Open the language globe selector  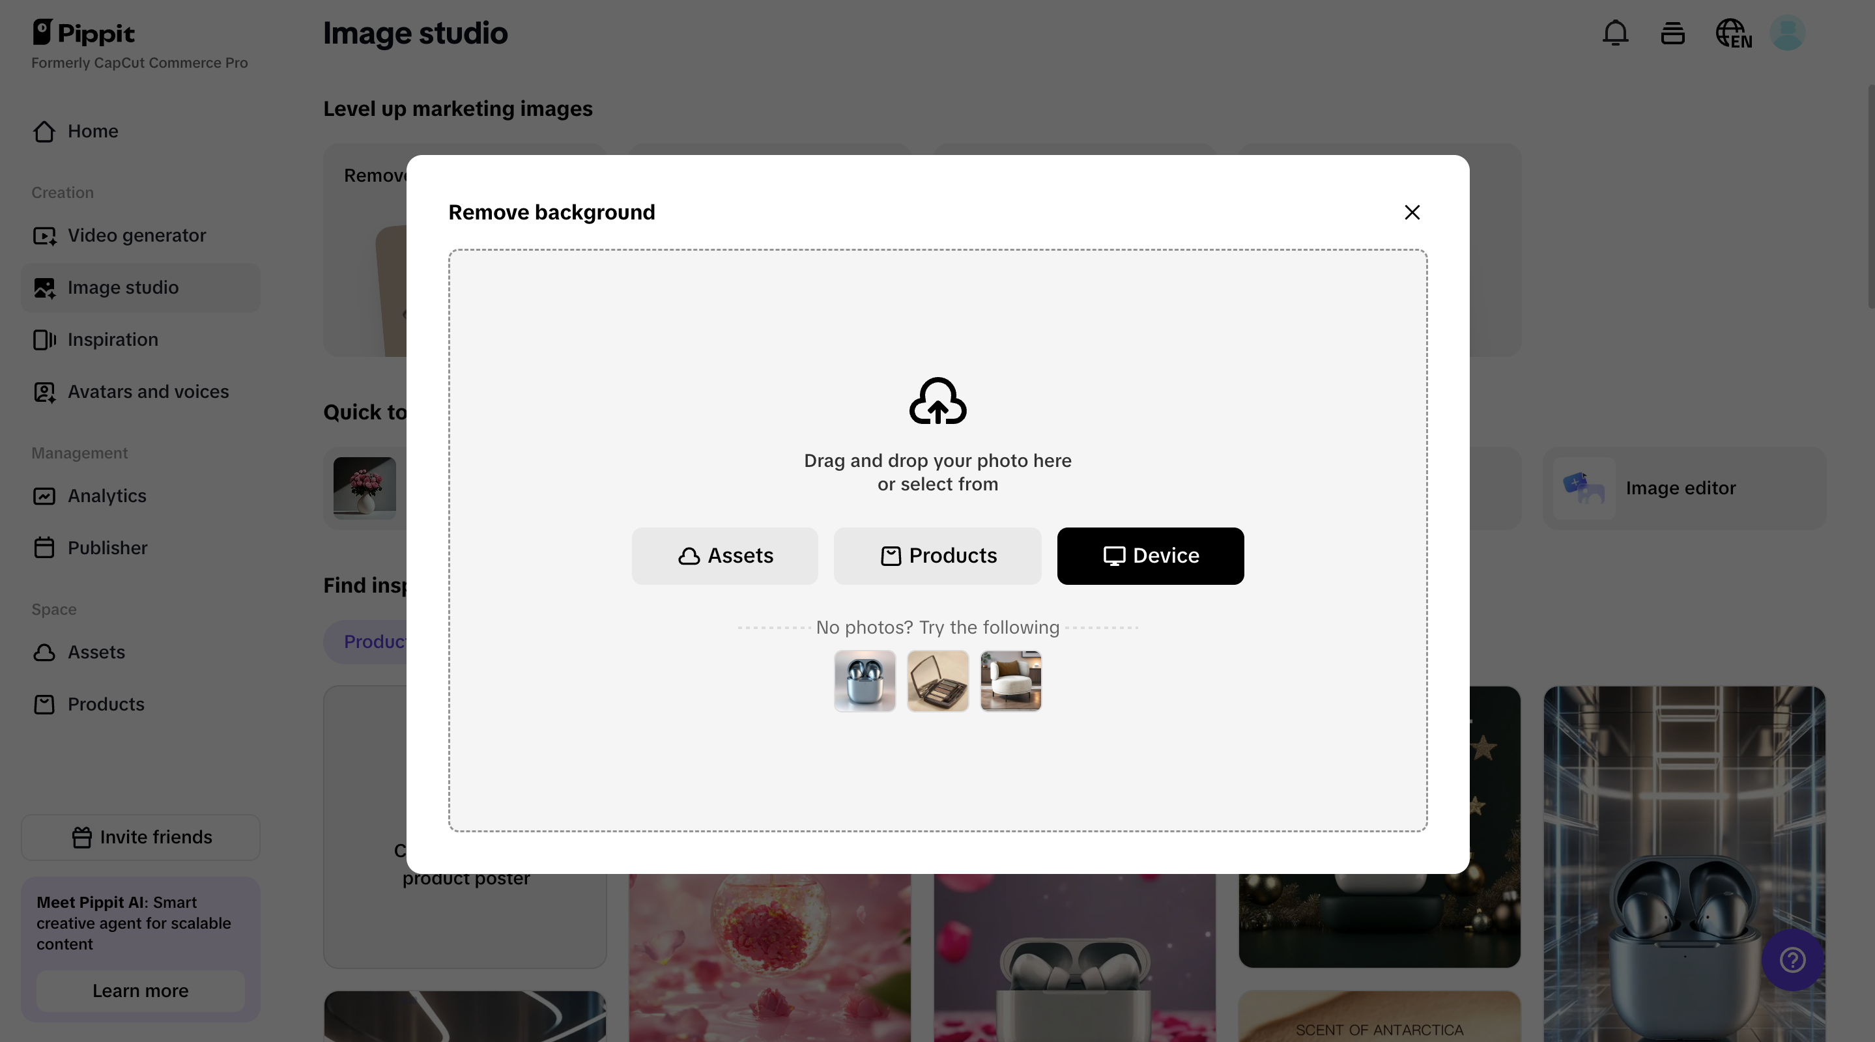pyautogui.click(x=1733, y=33)
